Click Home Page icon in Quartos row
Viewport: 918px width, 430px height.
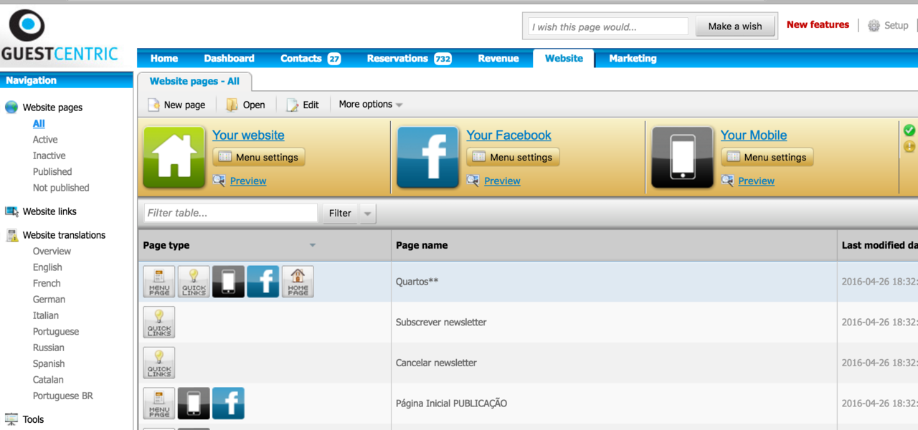coord(298,282)
